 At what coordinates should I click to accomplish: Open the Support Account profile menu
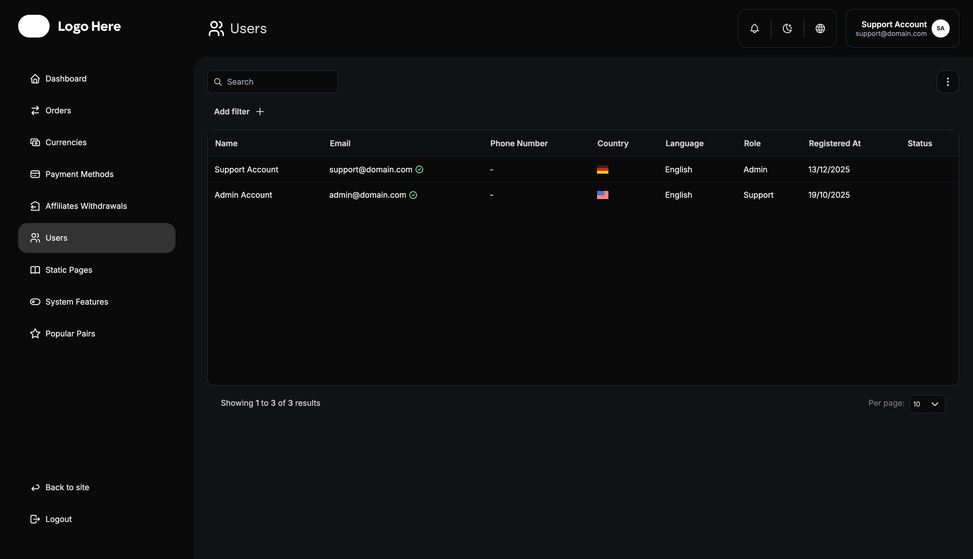coord(902,28)
